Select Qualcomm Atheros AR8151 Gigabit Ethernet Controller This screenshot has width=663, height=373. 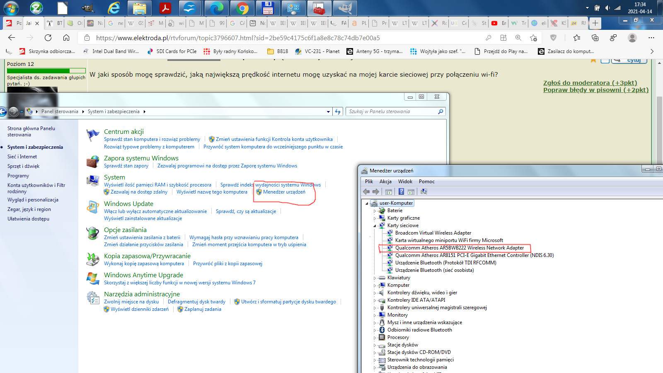pos(474,255)
